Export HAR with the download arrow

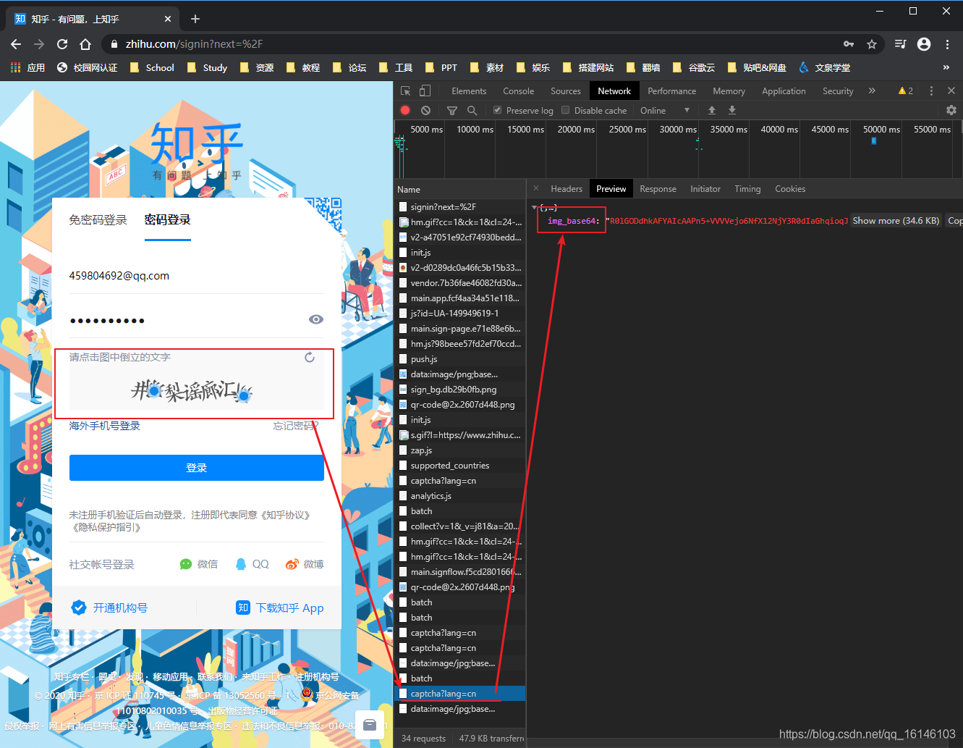(x=732, y=110)
